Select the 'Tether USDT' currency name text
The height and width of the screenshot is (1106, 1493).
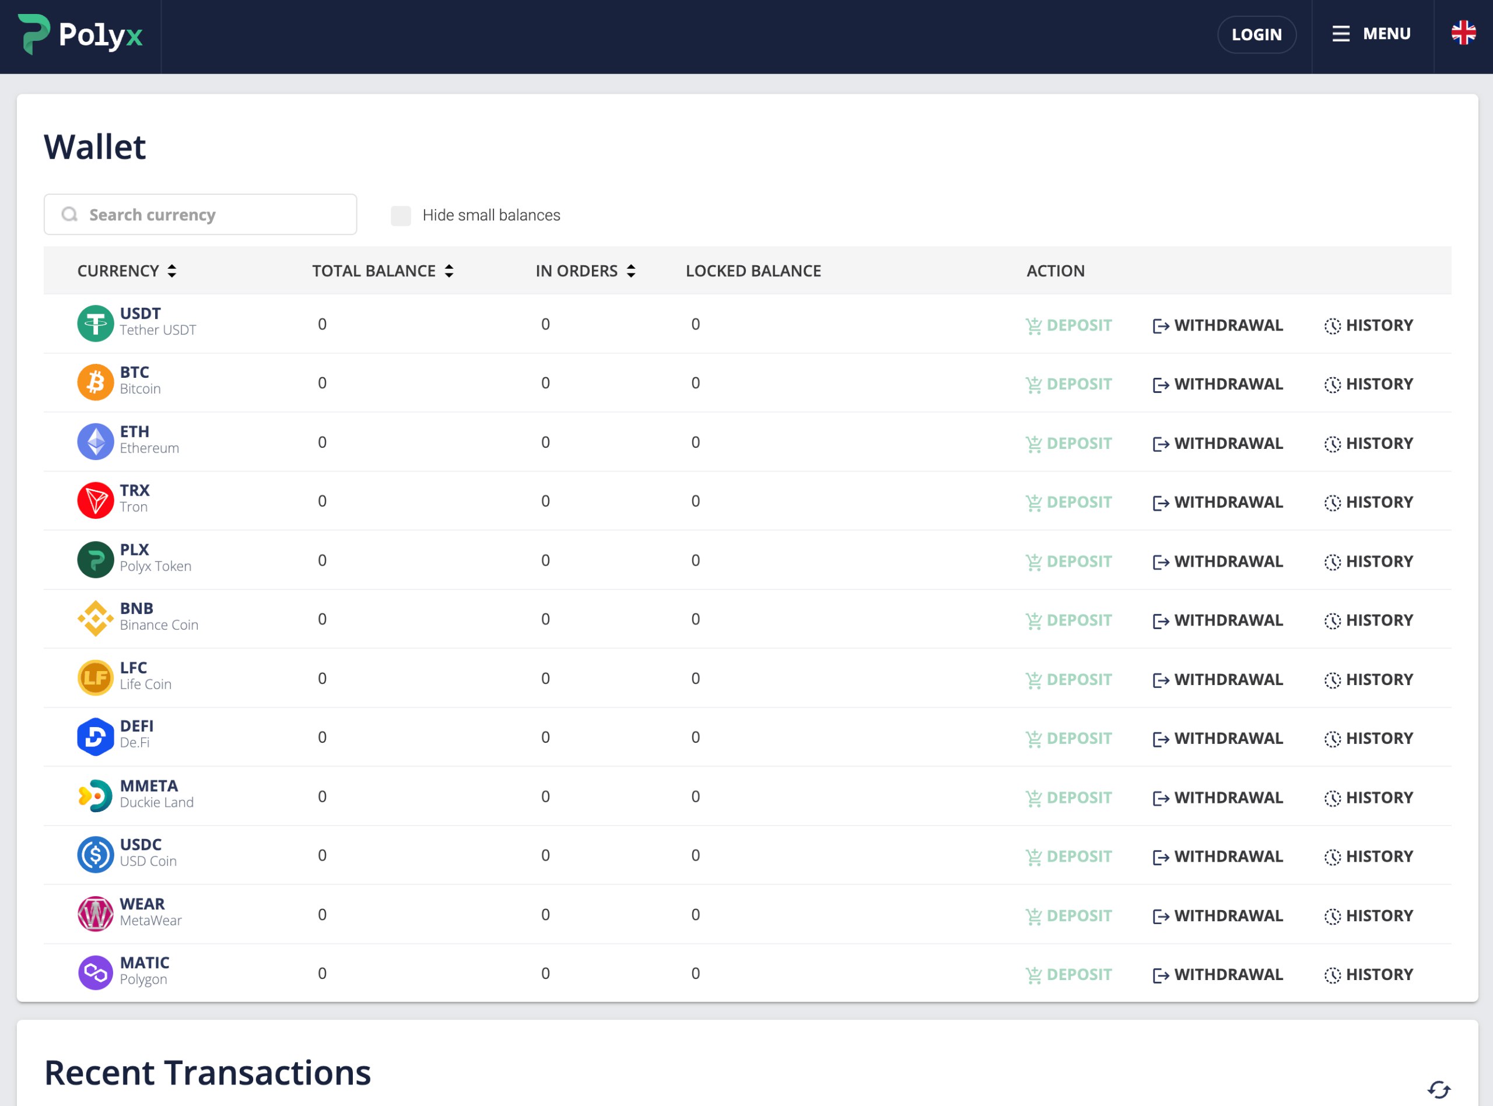pyautogui.click(x=158, y=330)
